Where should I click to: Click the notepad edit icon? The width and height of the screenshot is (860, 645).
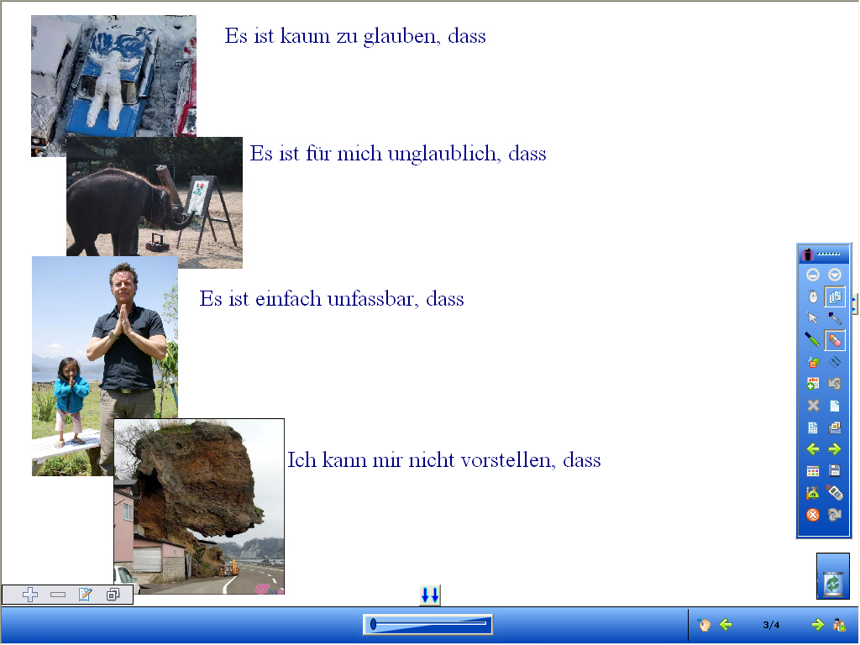click(x=85, y=594)
